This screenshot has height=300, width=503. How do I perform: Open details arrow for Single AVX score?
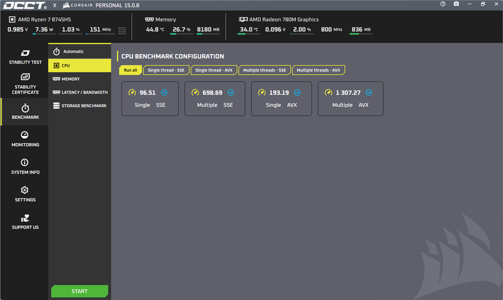[297, 92]
